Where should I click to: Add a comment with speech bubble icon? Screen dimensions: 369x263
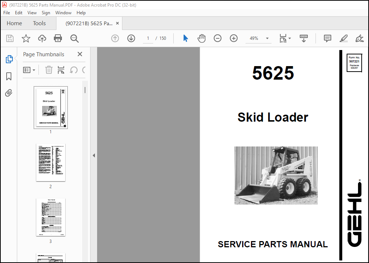327,38
